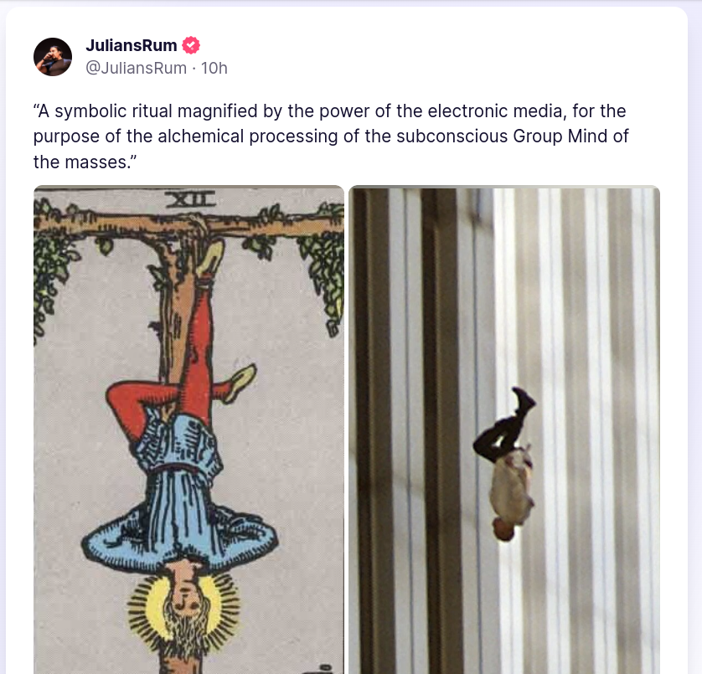The width and height of the screenshot is (702, 674).
Task: Click the pink verified badge icon
Action: click(191, 45)
